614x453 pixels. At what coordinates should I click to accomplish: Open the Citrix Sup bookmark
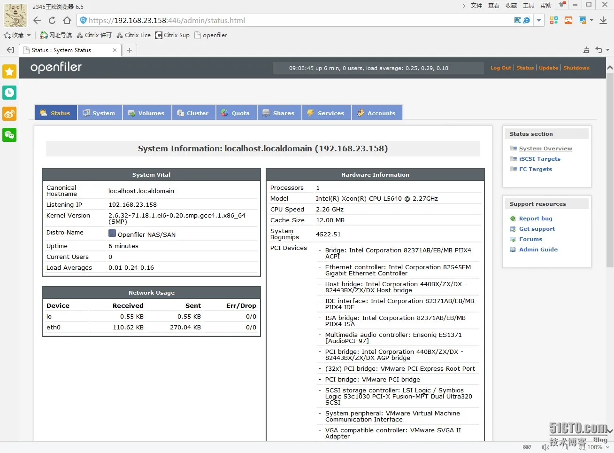pos(172,35)
